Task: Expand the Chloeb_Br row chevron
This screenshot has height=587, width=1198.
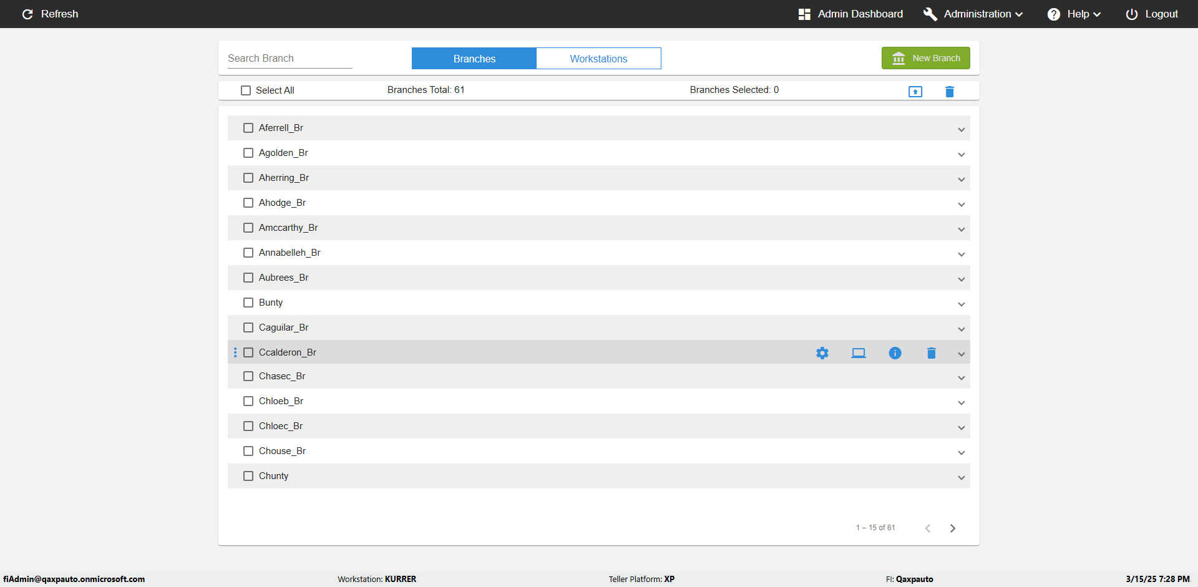Action: [962, 402]
